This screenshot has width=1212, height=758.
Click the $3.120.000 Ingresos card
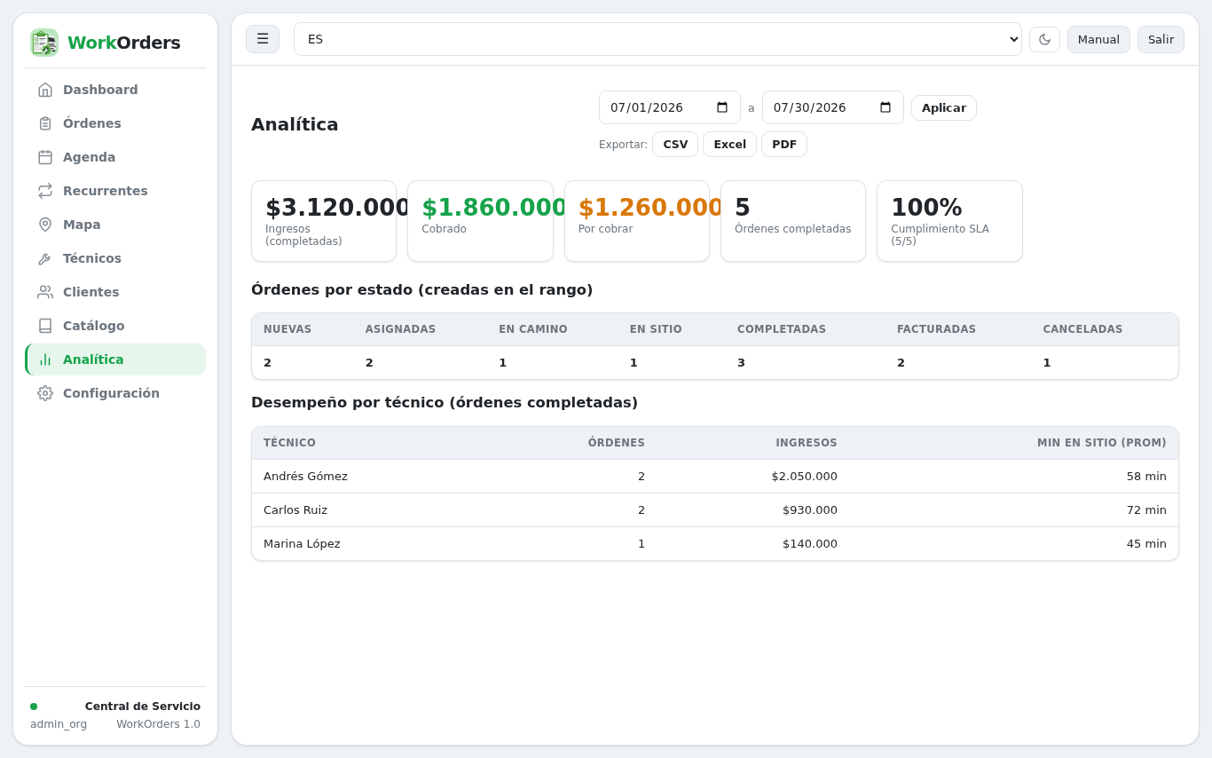[324, 221]
